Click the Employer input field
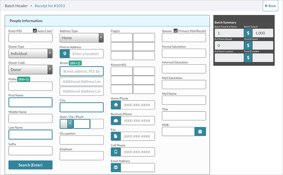The image size is (283, 175). tap(81, 156)
